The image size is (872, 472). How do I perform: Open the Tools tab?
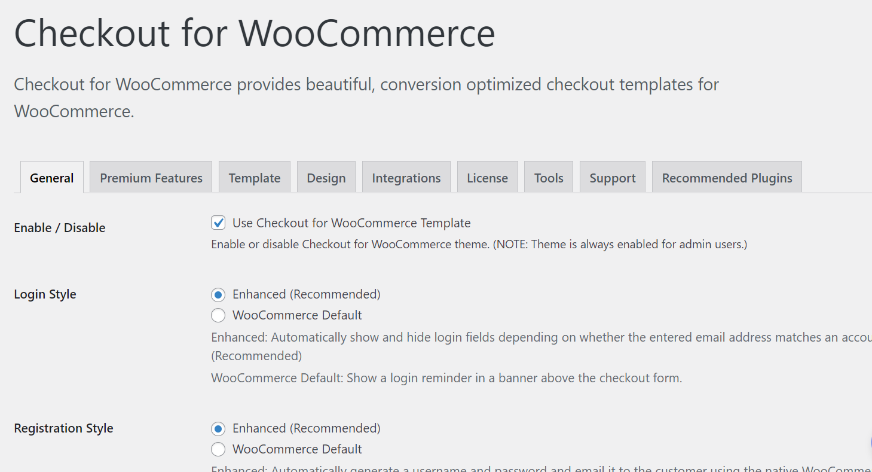(549, 178)
